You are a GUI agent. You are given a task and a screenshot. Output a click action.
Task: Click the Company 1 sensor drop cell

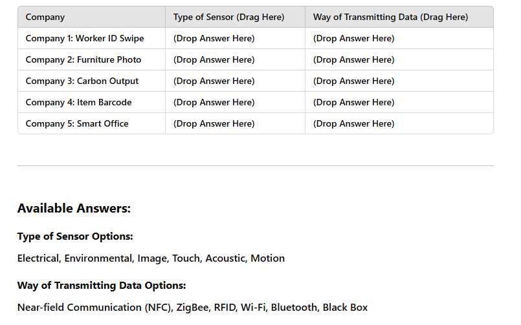(214, 38)
